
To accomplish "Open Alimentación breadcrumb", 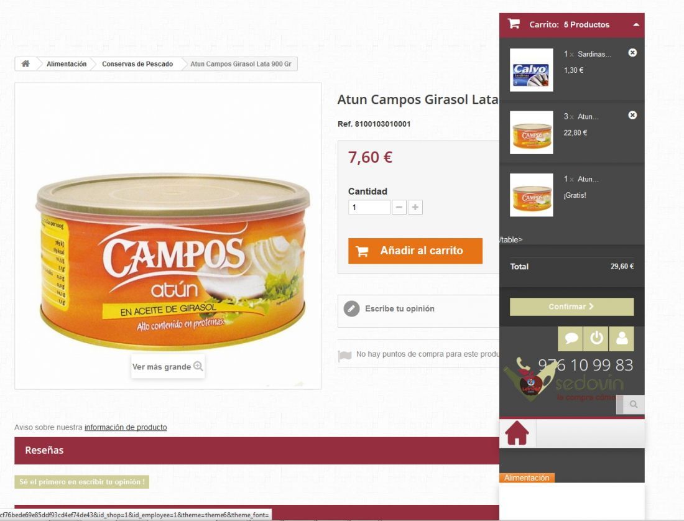I will pos(67,64).
